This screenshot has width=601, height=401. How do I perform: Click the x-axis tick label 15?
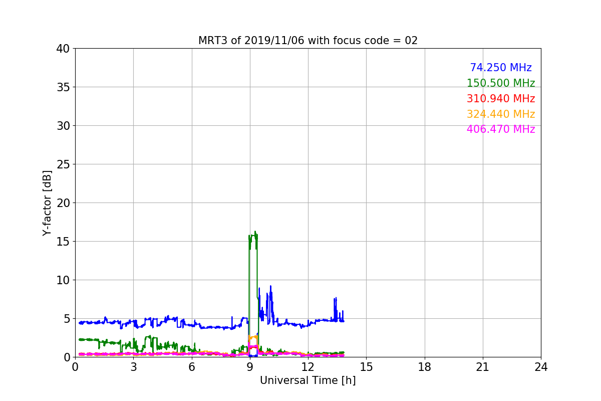tap(366, 367)
